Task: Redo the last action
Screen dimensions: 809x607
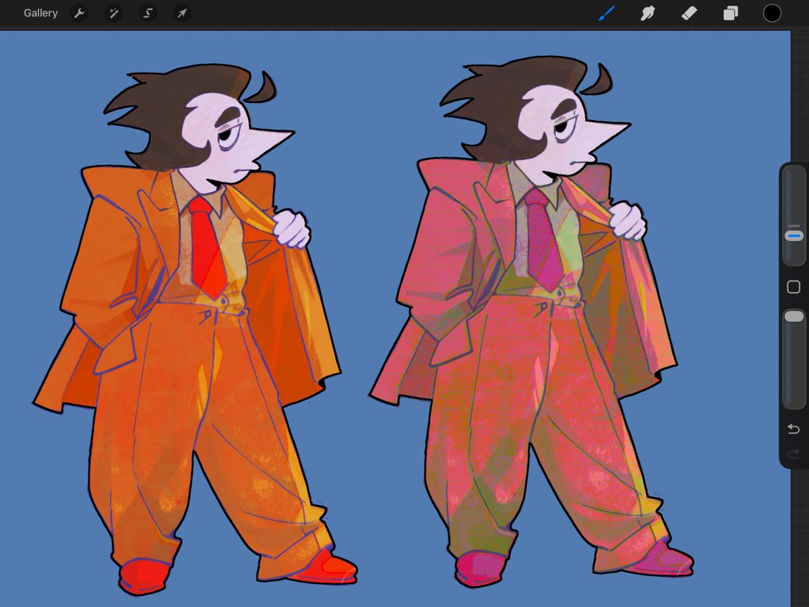Action: click(793, 455)
